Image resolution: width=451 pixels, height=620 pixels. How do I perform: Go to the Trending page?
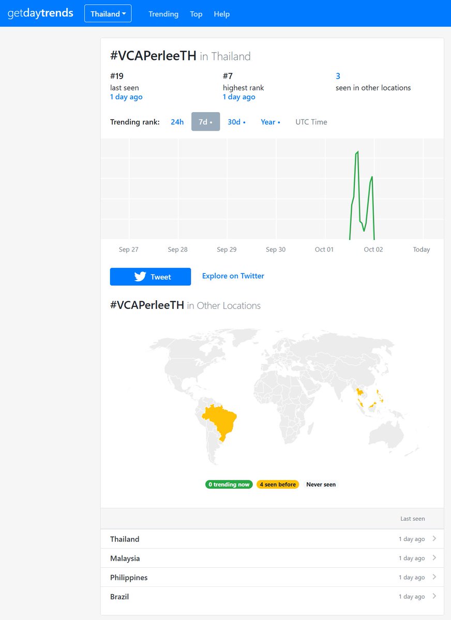pyautogui.click(x=163, y=14)
